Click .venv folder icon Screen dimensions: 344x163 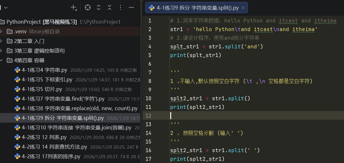click(9, 31)
